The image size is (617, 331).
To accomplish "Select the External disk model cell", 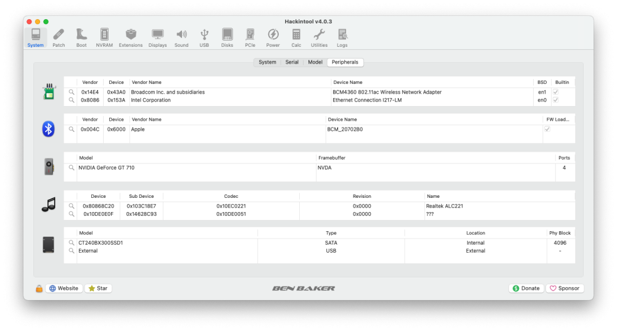I will coord(88,250).
